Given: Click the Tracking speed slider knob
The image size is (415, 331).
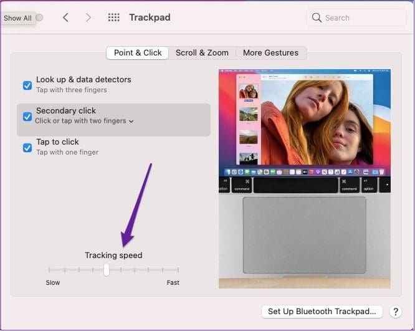Looking at the screenshot, I should point(107,270).
